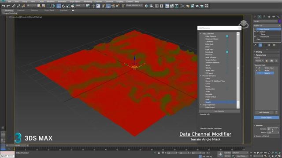Click the Auto Key button
282x158 pixels.
coord(227,153)
